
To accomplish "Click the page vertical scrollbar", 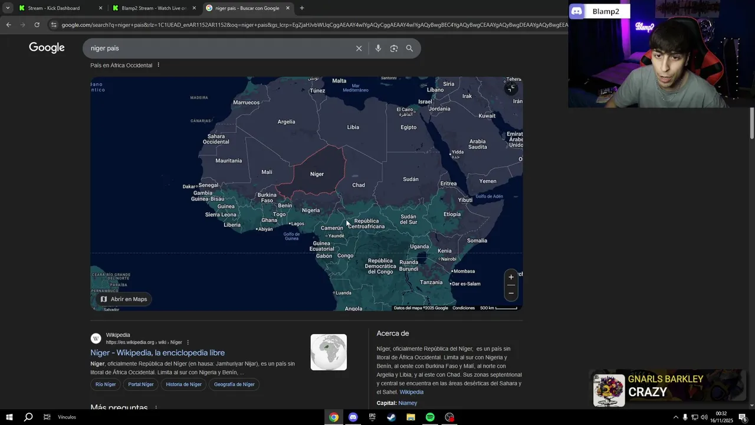I will [x=751, y=124].
